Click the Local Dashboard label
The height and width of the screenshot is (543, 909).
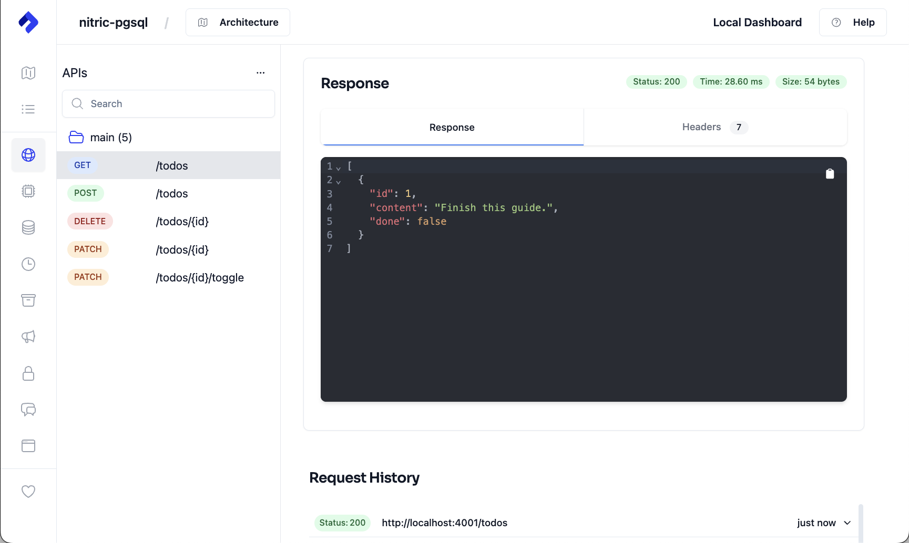point(757,23)
